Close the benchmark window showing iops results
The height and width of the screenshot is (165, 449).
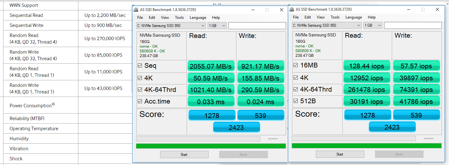point(437,9)
